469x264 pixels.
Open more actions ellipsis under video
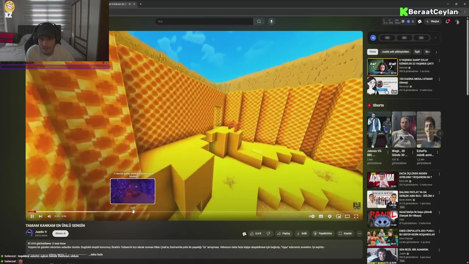coord(359,234)
